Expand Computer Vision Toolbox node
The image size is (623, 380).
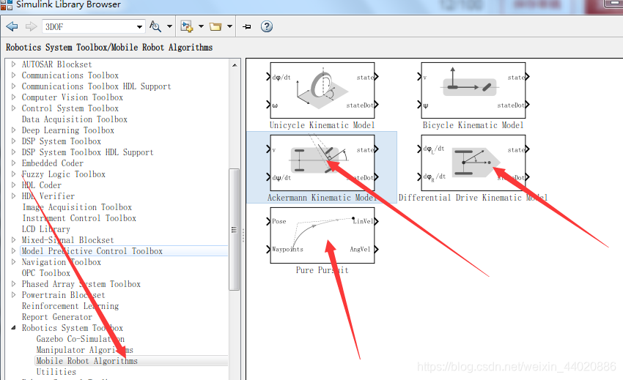13,97
